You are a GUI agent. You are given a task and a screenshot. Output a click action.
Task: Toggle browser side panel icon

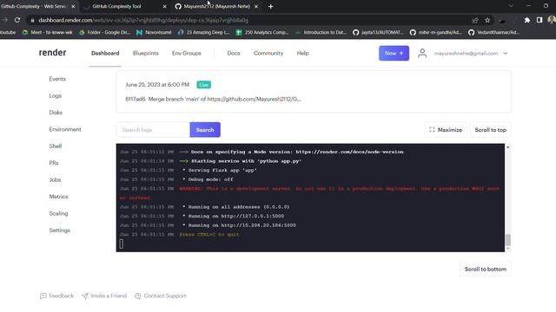click(x=539, y=20)
